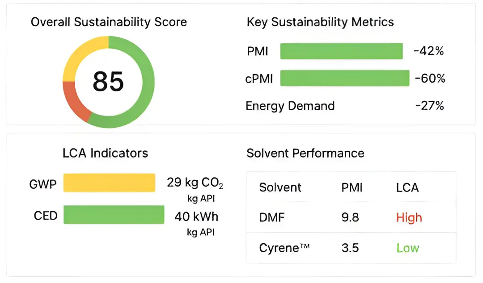
Task: Click the -27% Energy Demand value
Action: click(429, 106)
